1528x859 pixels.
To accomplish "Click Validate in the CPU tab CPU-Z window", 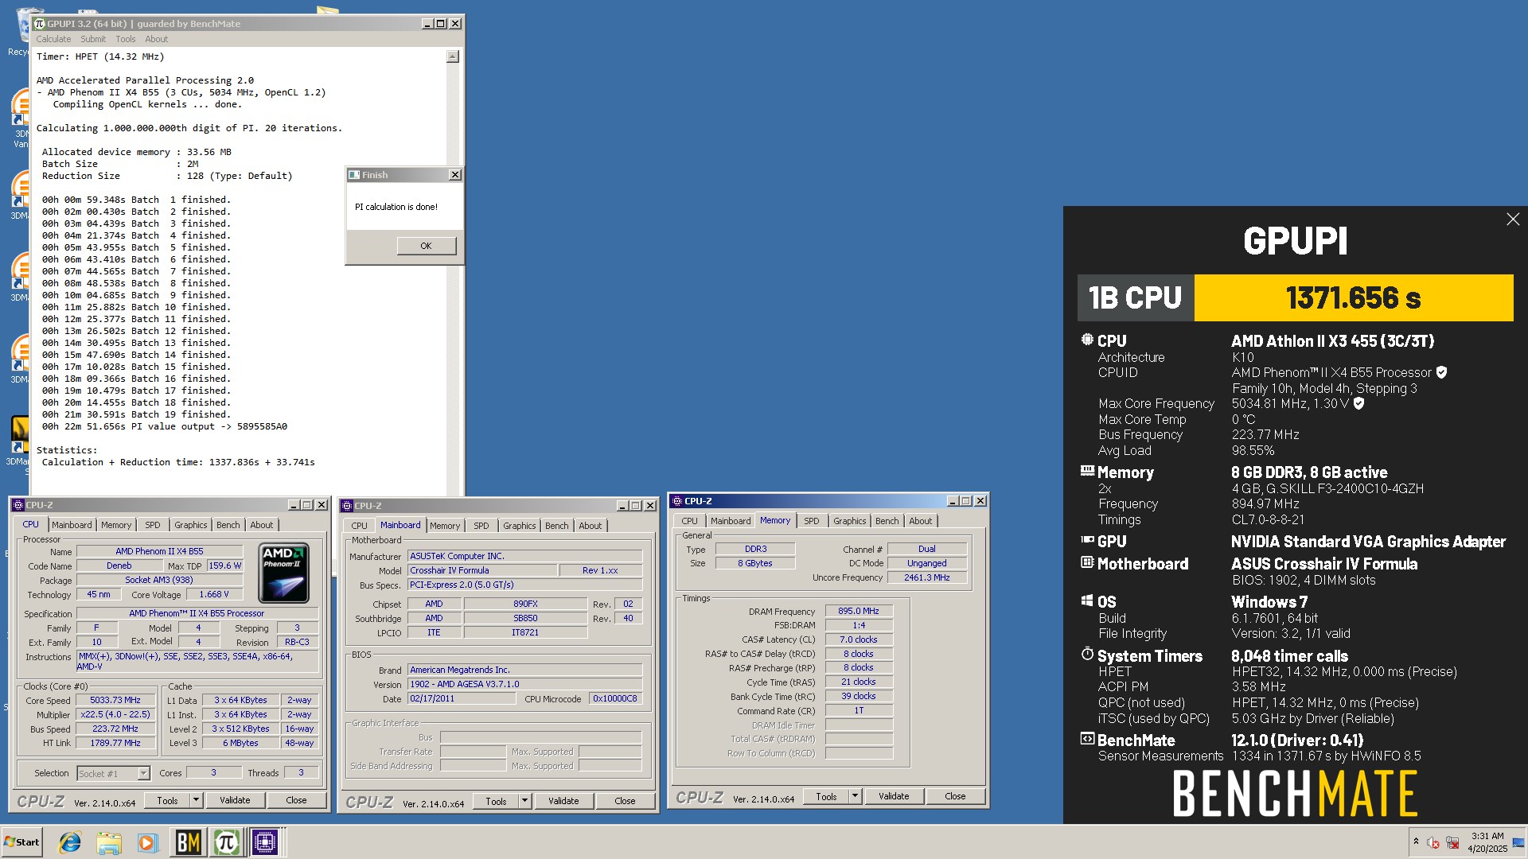I will (x=235, y=800).
